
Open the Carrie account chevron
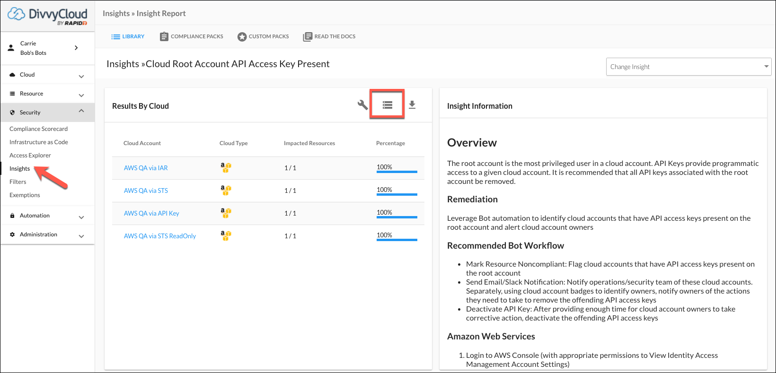coord(76,48)
